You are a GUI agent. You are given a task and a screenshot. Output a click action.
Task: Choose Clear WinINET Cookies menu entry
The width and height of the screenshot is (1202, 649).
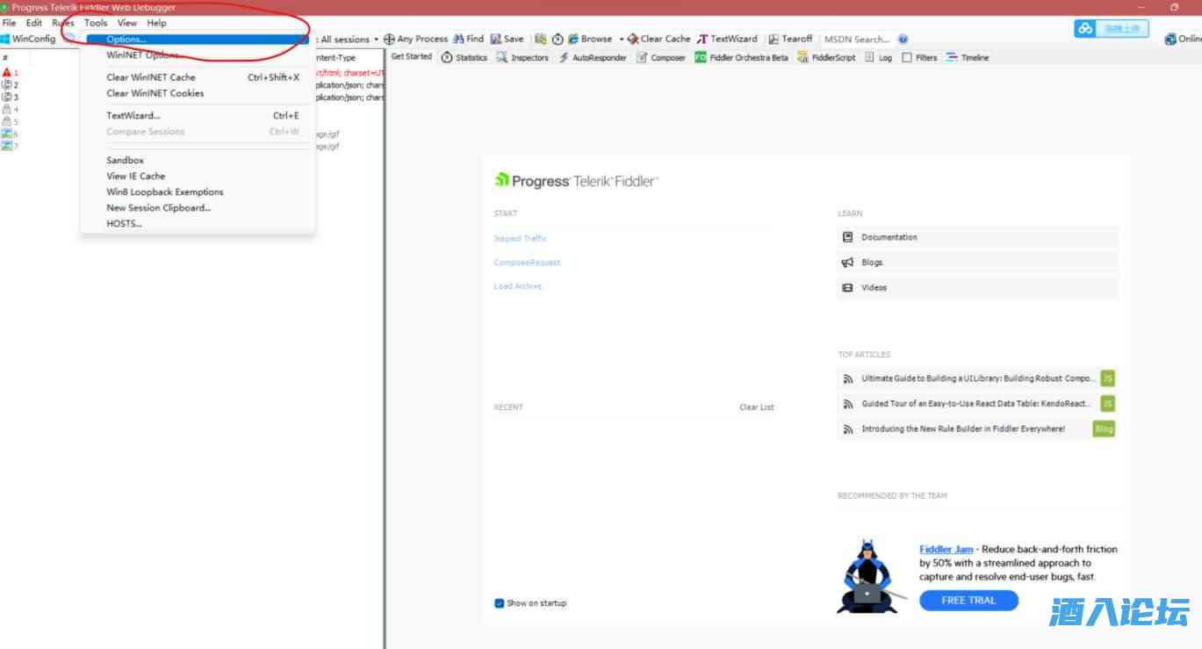[198, 93]
